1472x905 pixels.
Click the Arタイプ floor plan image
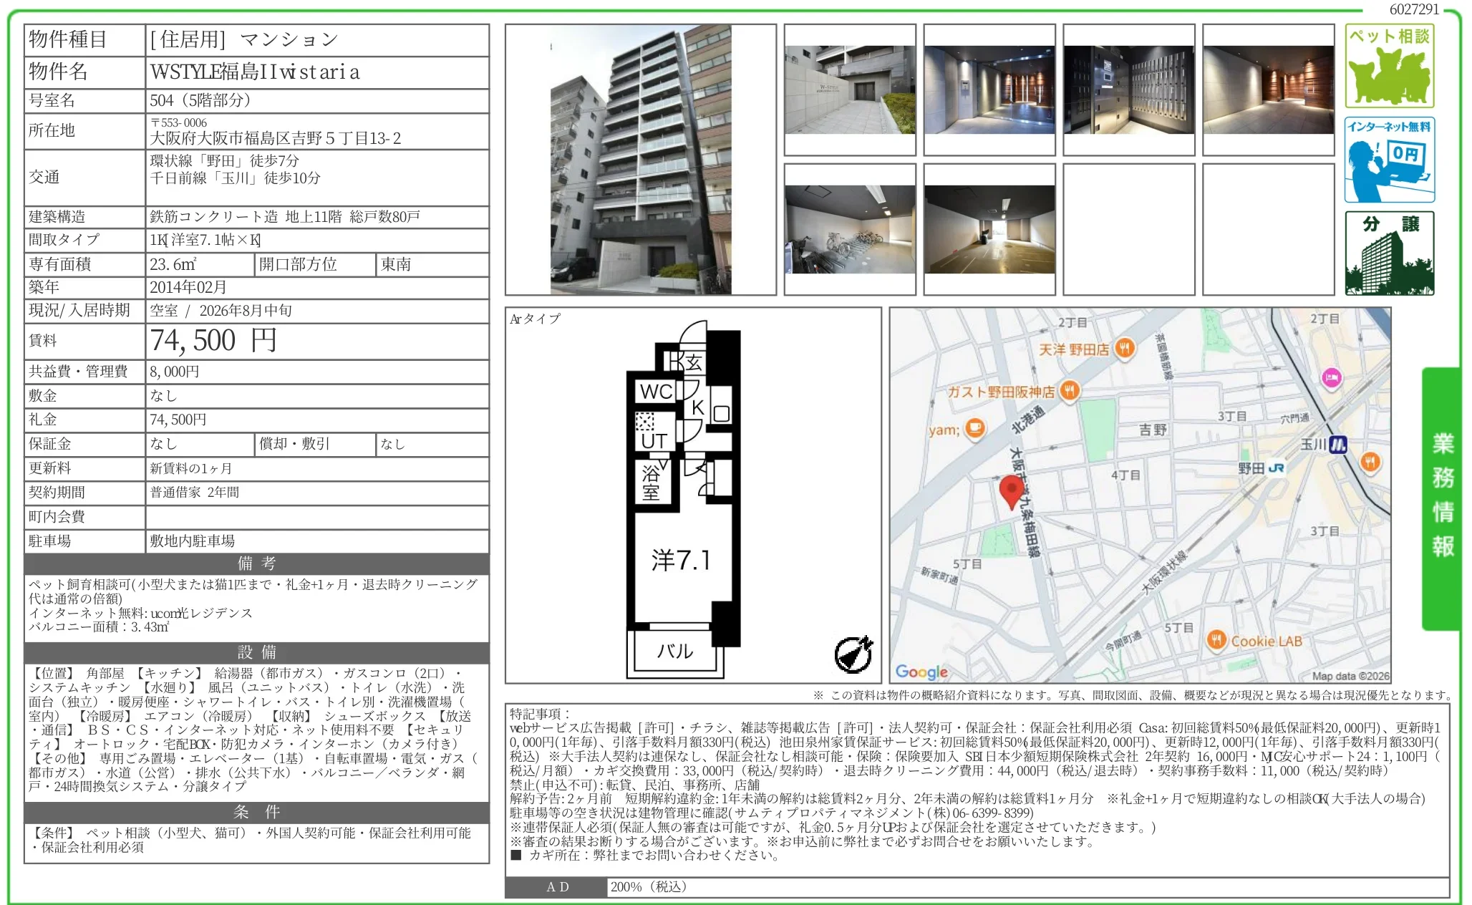coord(682,500)
